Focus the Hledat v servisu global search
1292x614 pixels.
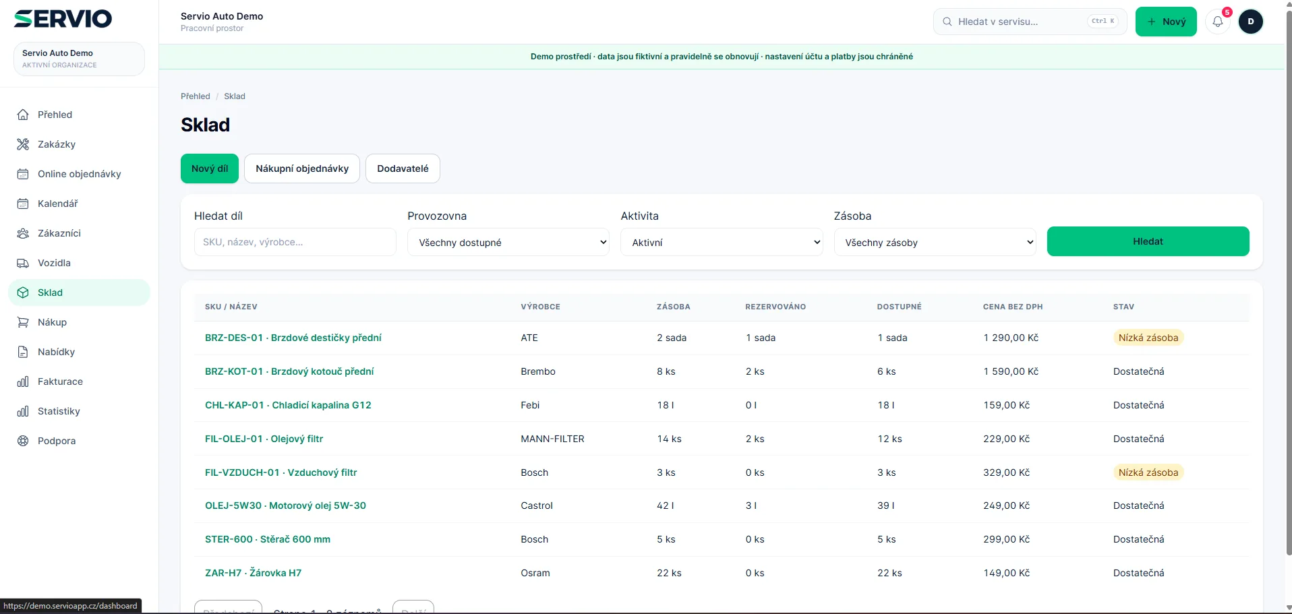1030,22
